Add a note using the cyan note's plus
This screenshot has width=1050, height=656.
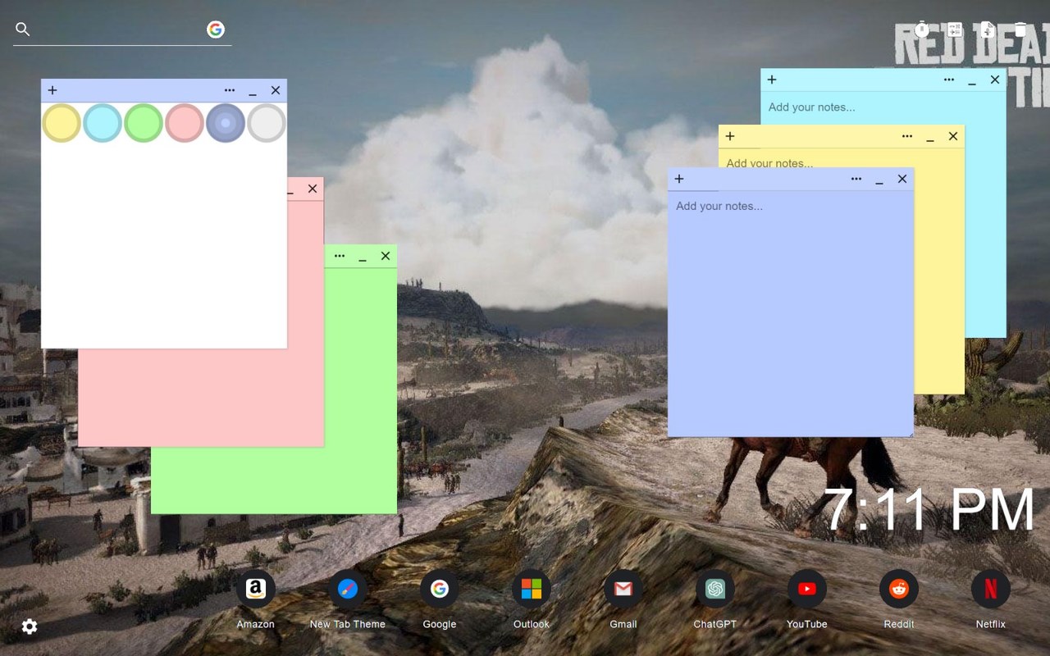(x=772, y=80)
